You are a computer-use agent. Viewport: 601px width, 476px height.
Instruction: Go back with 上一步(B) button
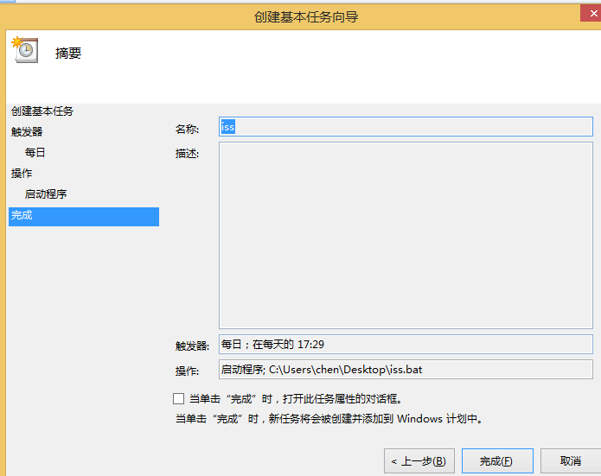pos(419,460)
